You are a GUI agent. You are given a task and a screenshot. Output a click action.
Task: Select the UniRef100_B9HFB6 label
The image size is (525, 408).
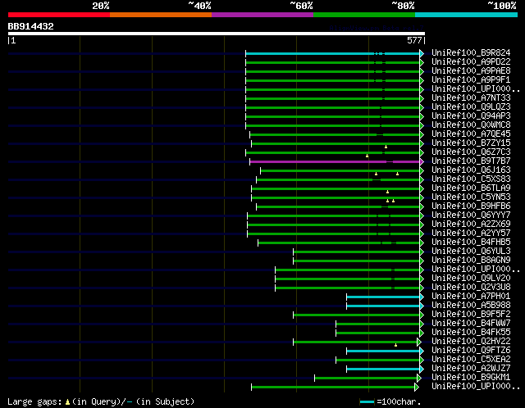[x=471, y=206]
